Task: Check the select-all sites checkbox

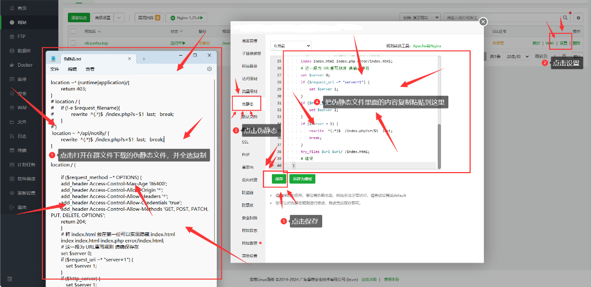Action: (x=73, y=31)
